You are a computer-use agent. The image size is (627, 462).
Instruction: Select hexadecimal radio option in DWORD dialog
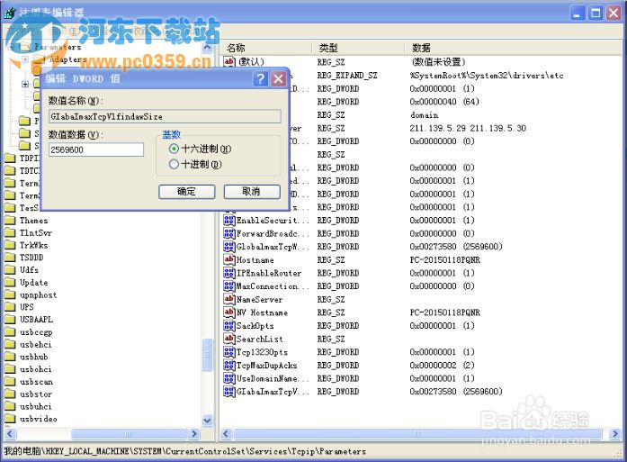[x=174, y=149]
